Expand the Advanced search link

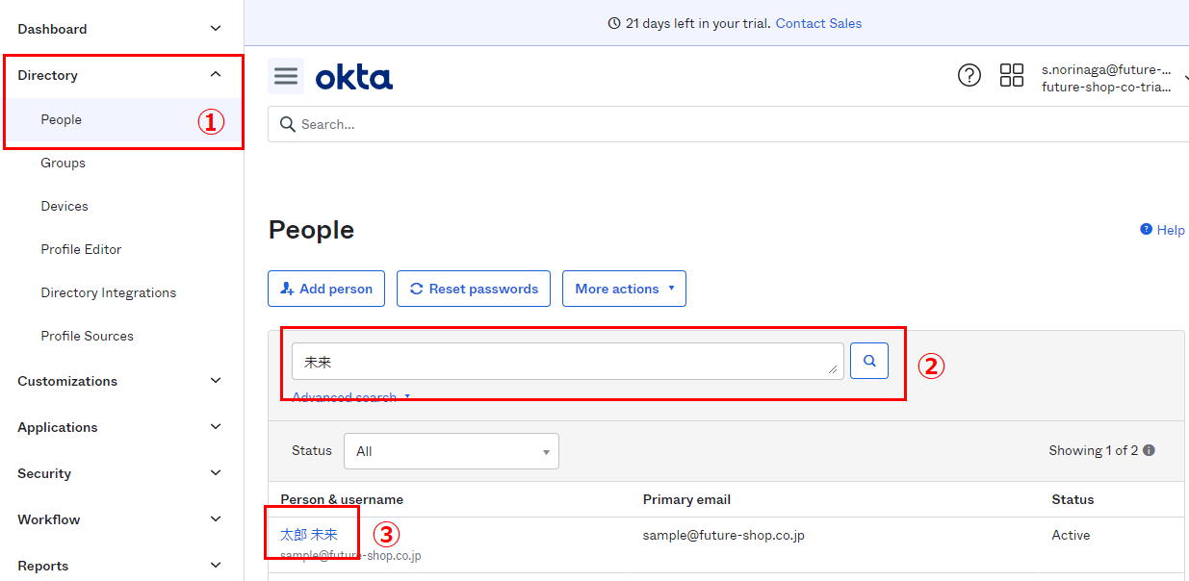coord(351,396)
